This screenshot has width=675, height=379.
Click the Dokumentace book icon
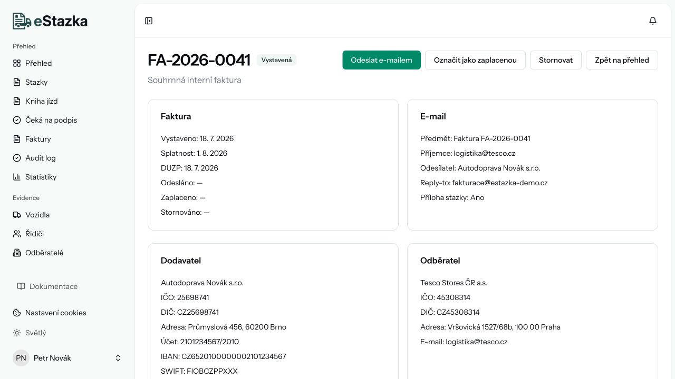click(x=21, y=286)
